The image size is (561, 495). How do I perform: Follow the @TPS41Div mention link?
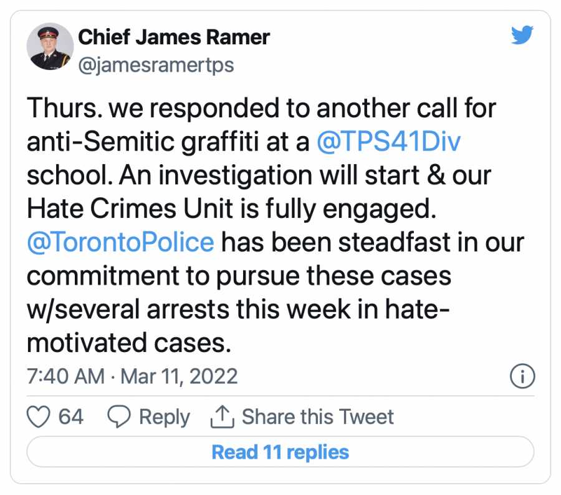point(388,142)
